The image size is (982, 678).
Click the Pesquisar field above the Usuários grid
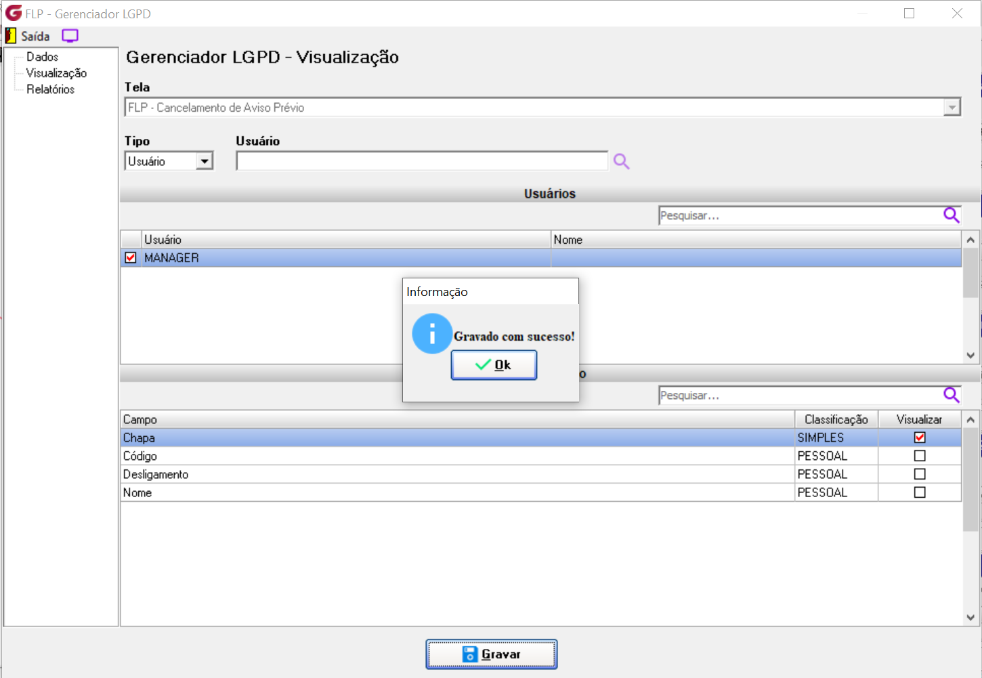pos(800,215)
